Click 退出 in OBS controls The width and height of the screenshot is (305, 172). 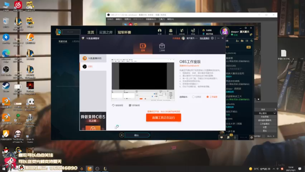(x=265, y=131)
